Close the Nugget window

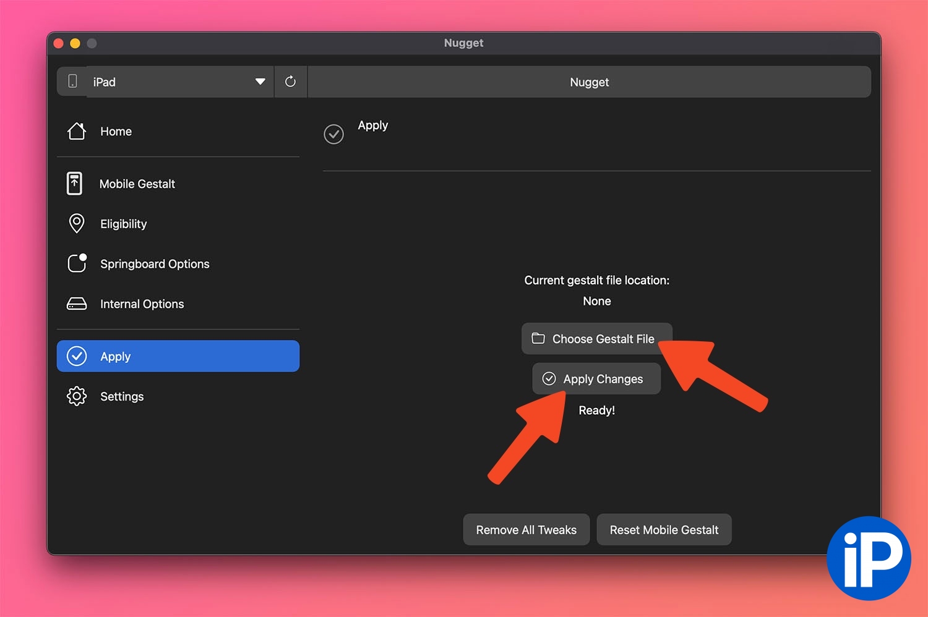[x=59, y=43]
